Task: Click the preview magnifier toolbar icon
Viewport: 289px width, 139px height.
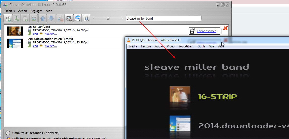Action: (86, 18)
